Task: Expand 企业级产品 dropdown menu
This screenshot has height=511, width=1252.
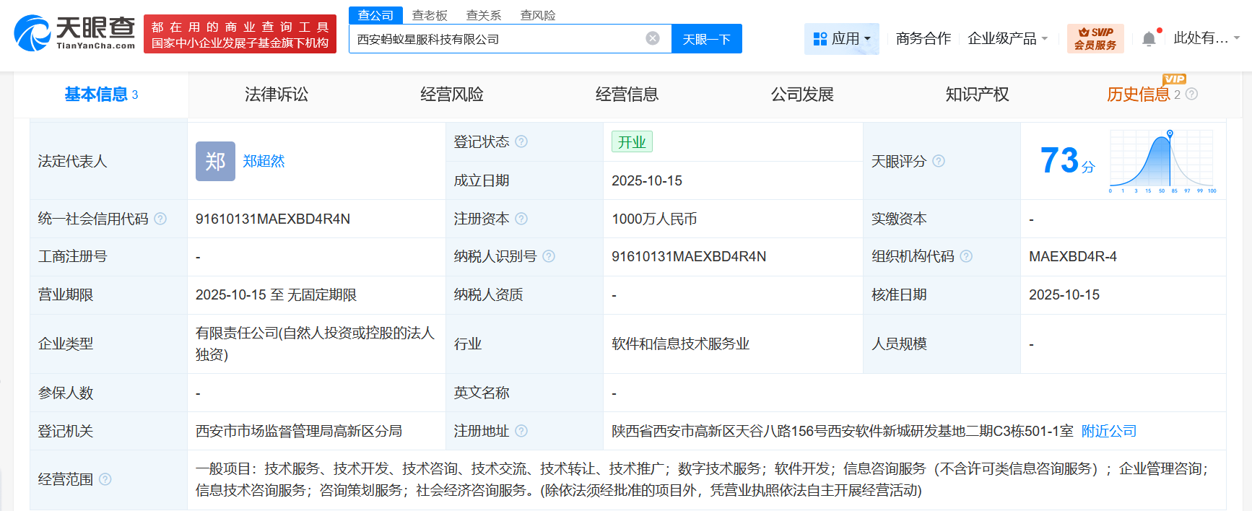Action: (x=1007, y=39)
